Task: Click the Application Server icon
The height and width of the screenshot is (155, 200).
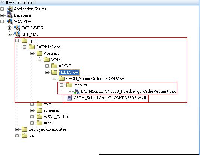Action: tap(10, 9)
